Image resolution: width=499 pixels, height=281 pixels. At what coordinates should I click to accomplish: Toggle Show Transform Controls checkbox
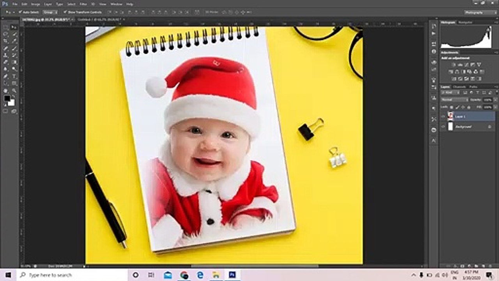[x=65, y=12]
